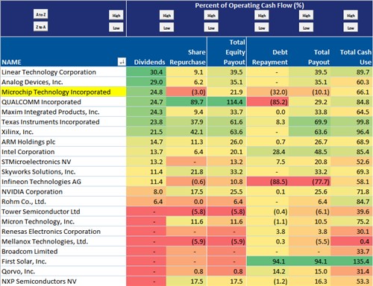The width and height of the screenshot is (373, 286).
Task: Select the First Solar, Inc. cell
Action: coord(63,261)
